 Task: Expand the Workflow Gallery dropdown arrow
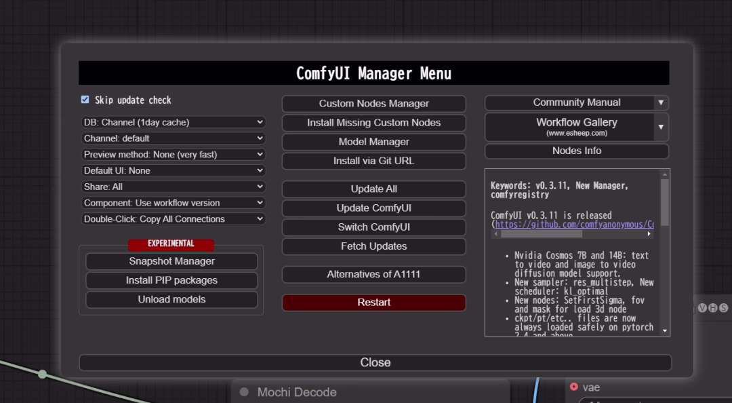[661, 127]
